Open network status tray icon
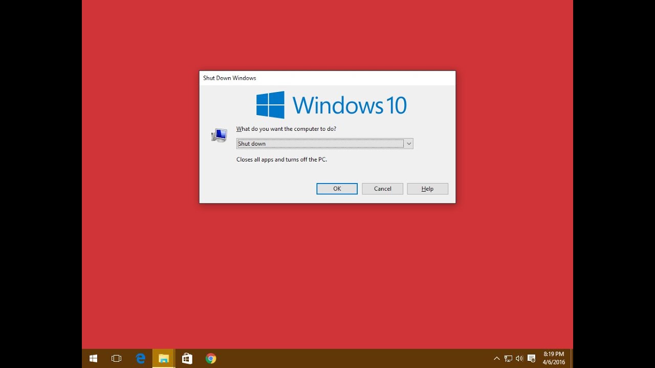Viewport: 655px width, 368px height. click(x=508, y=359)
